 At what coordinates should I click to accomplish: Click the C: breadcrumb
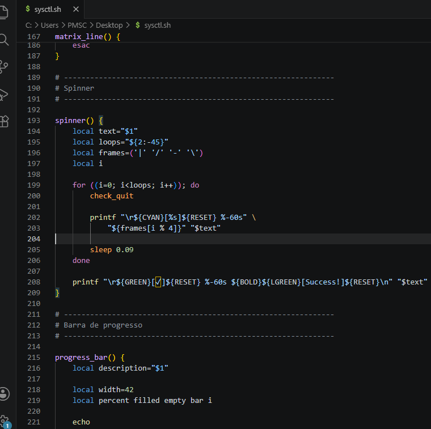click(x=28, y=26)
